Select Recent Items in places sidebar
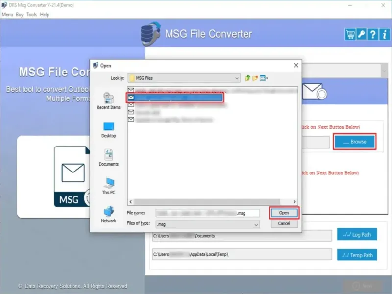This screenshot has width=392, height=294. (x=108, y=101)
